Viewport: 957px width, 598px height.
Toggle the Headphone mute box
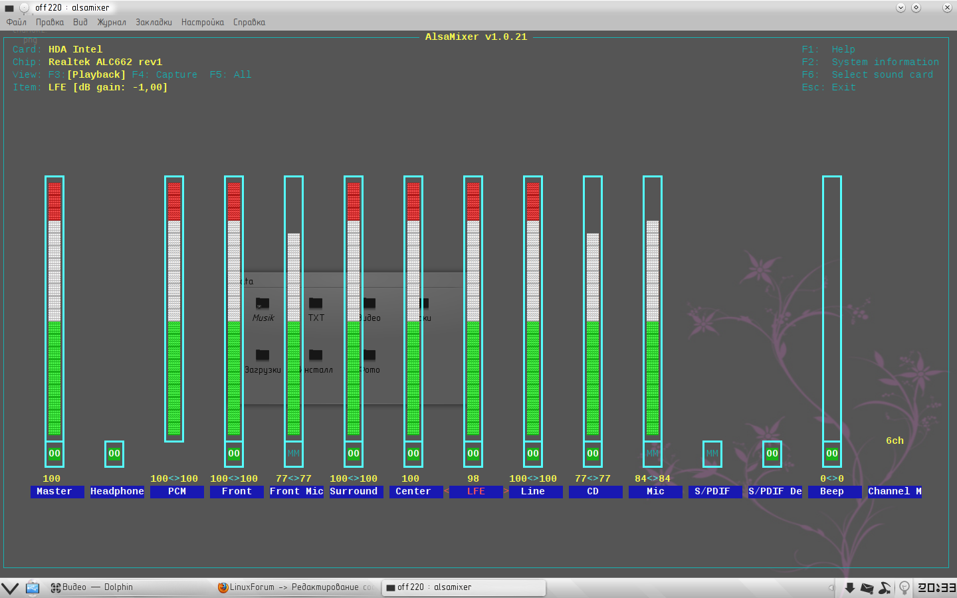click(114, 454)
